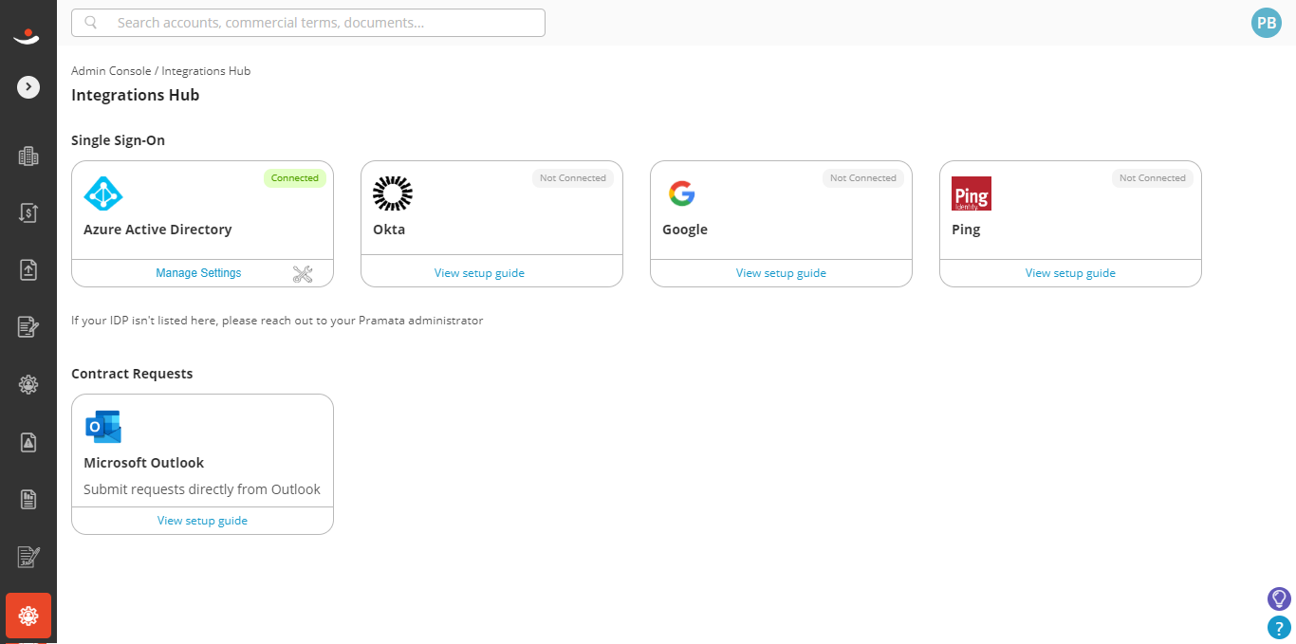Click the wrench tools icon on Azure card
The image size is (1296, 644).
pos(303,274)
